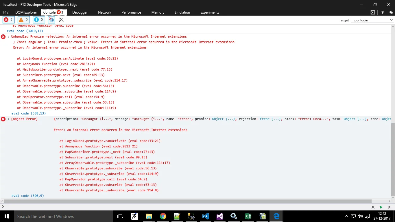Select the Console tab
The width and height of the screenshot is (395, 222).
tap(53, 12)
